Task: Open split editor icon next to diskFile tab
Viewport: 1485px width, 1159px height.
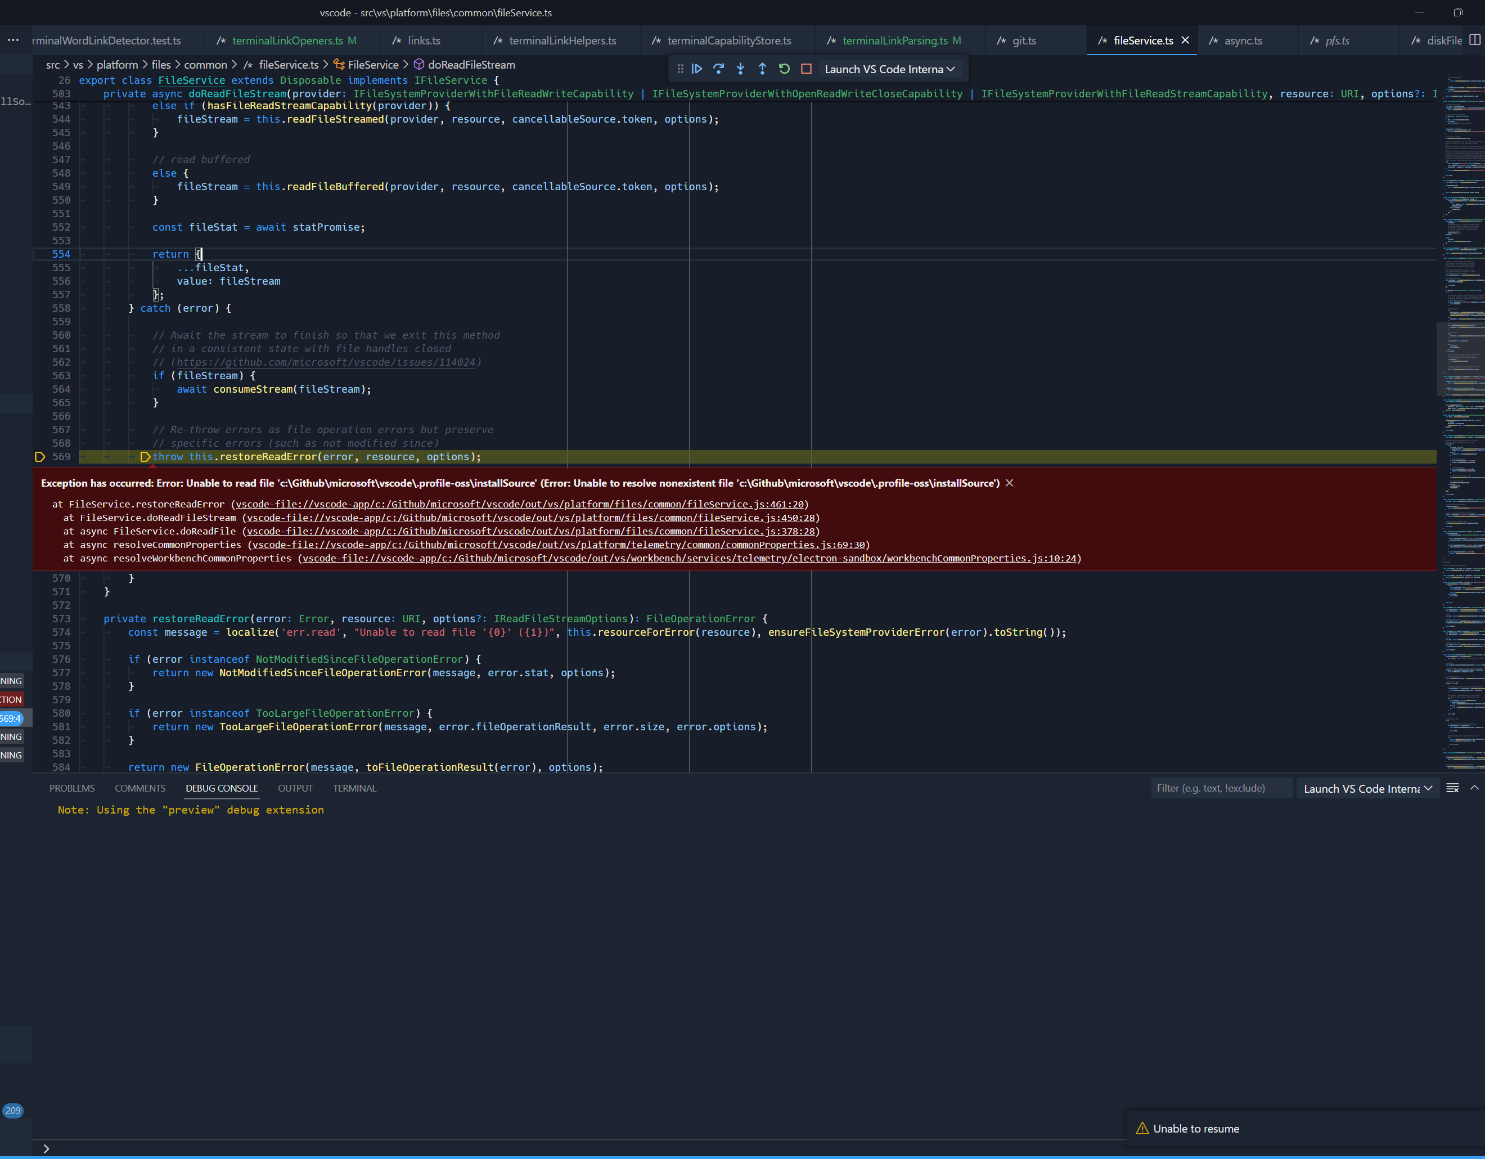Action: click(x=1474, y=40)
